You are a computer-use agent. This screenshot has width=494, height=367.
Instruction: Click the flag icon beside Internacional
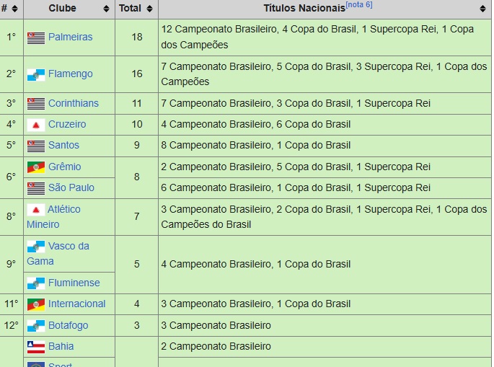[36, 304]
